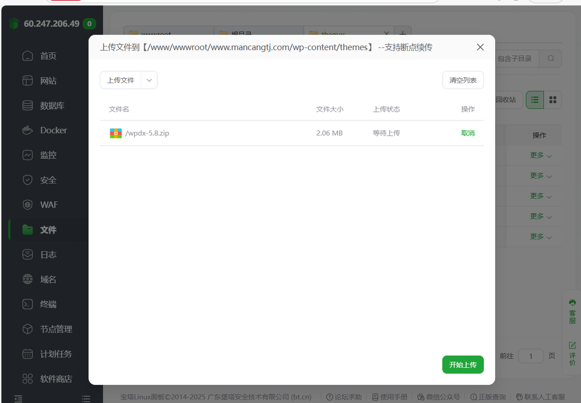Open the 文件 menu in sidebar
Image resolution: width=581 pixels, height=403 pixels.
[48, 230]
